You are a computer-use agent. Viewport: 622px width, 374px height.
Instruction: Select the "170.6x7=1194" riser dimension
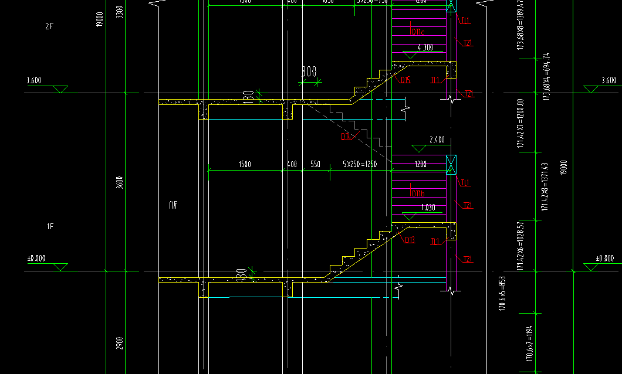[x=529, y=344]
